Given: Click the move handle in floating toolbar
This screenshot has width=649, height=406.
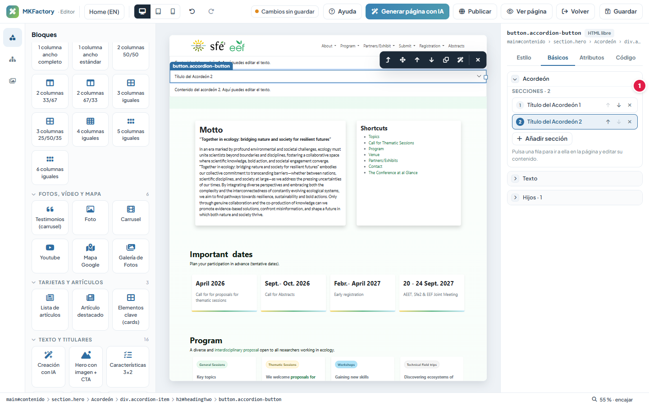Looking at the screenshot, I should (x=402, y=60).
